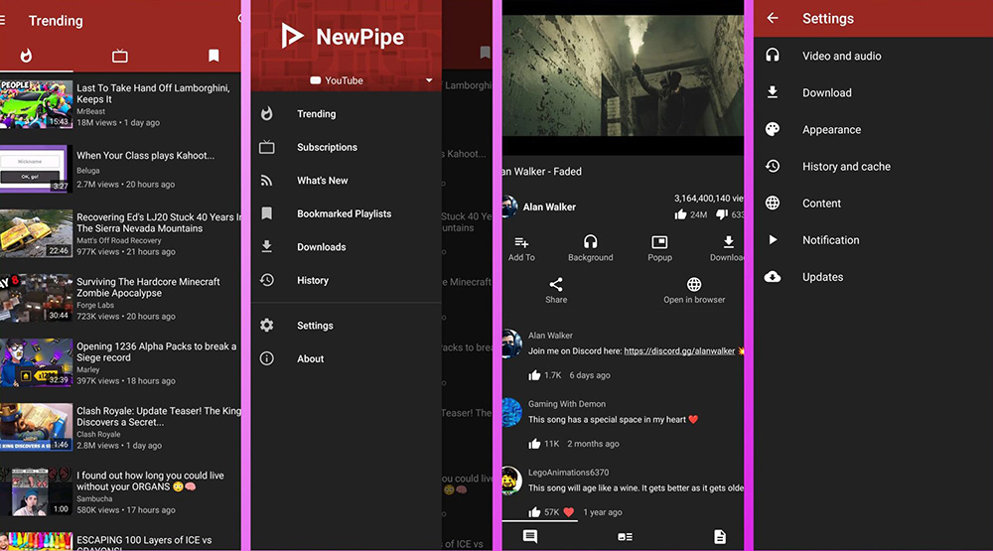This screenshot has height=551, width=993.
Task: Open the MrBeast Lamborghini video thumbnail
Action: [36, 104]
